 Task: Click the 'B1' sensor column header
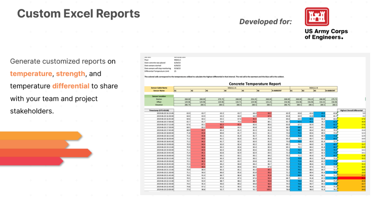(x=296, y=91)
